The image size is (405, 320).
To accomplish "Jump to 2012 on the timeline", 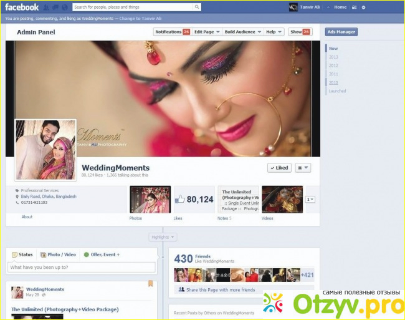I will 333,65.
